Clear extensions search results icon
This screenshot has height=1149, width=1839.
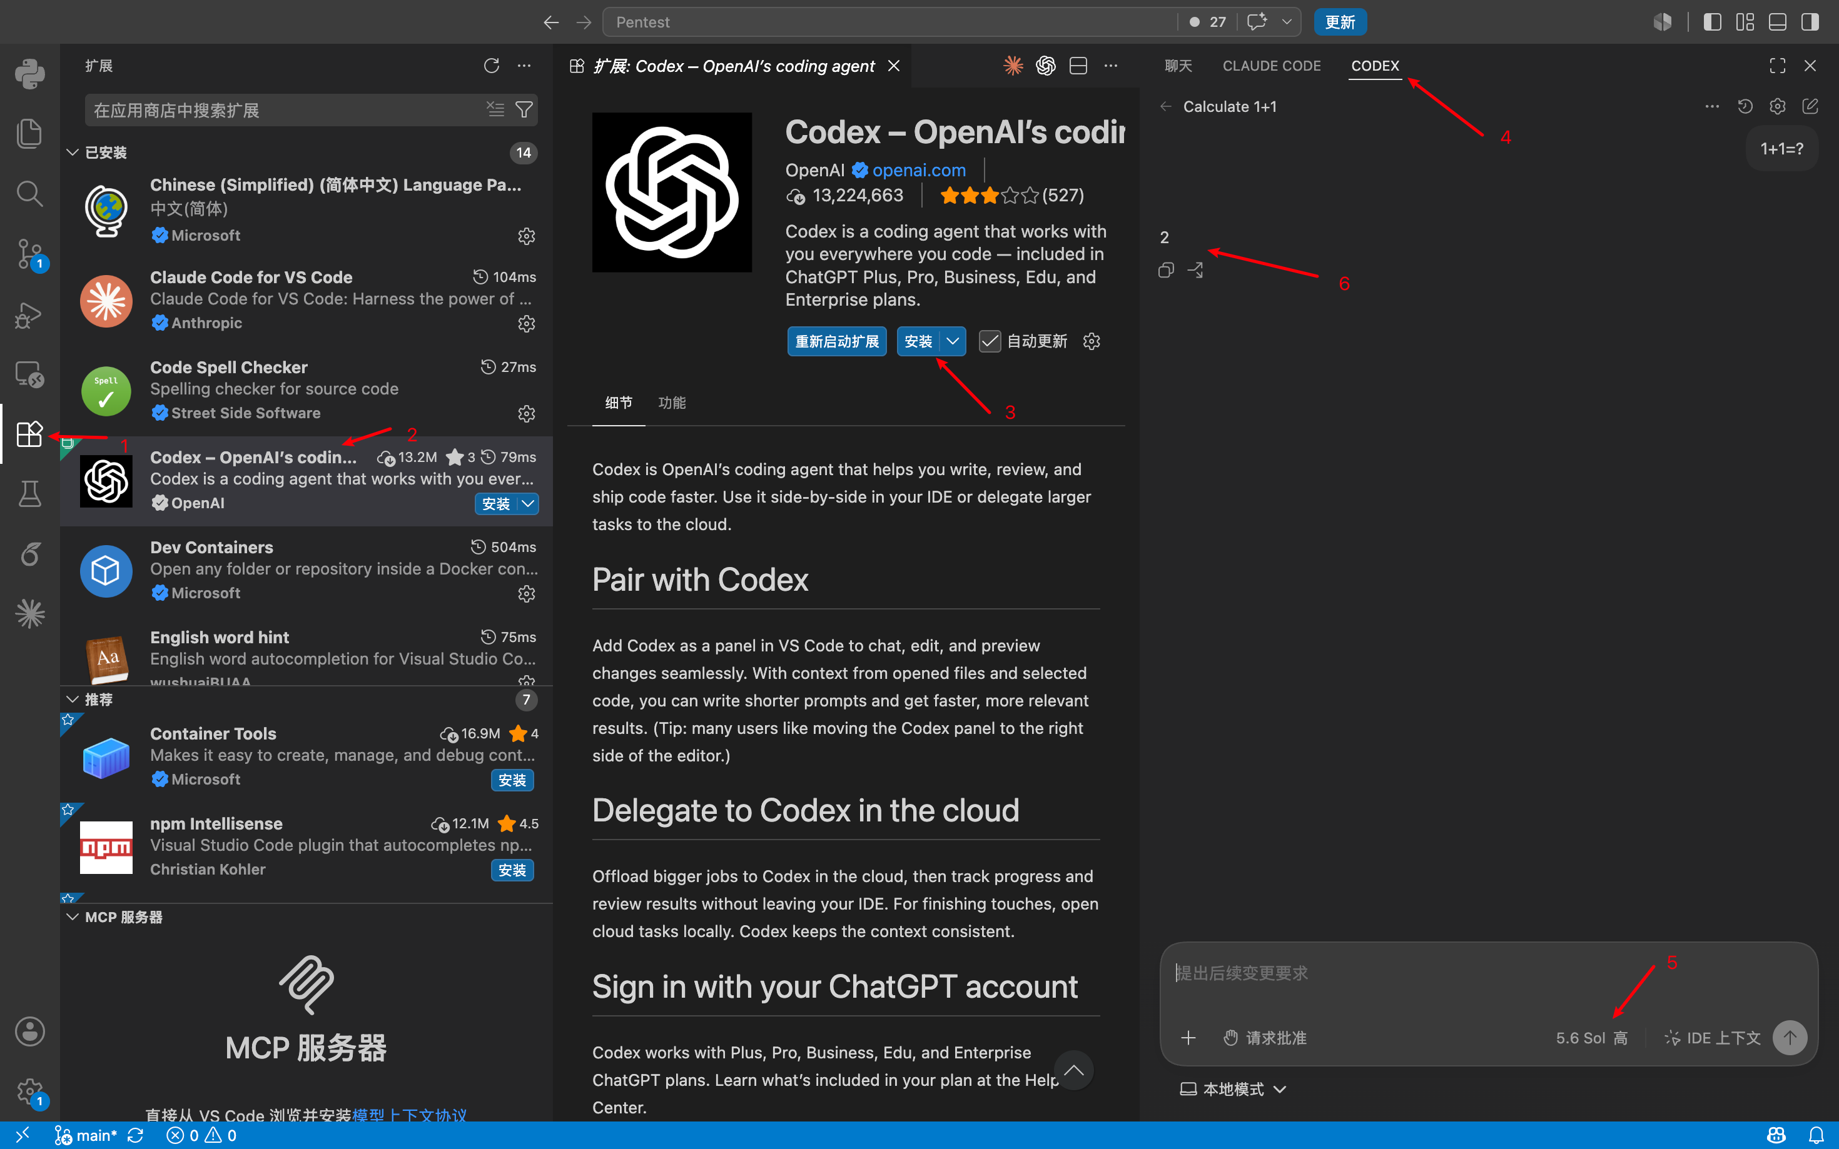[495, 109]
